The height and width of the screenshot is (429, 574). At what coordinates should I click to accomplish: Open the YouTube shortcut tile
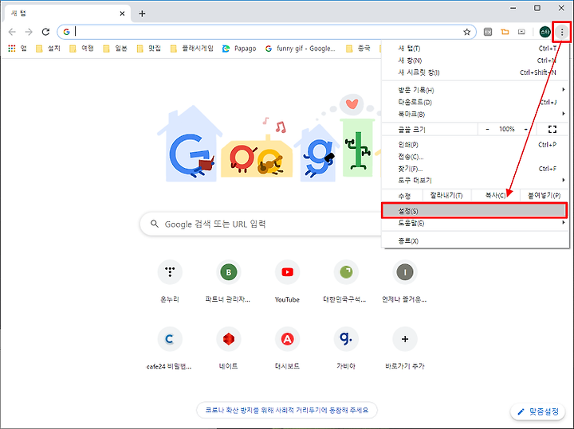click(x=287, y=282)
